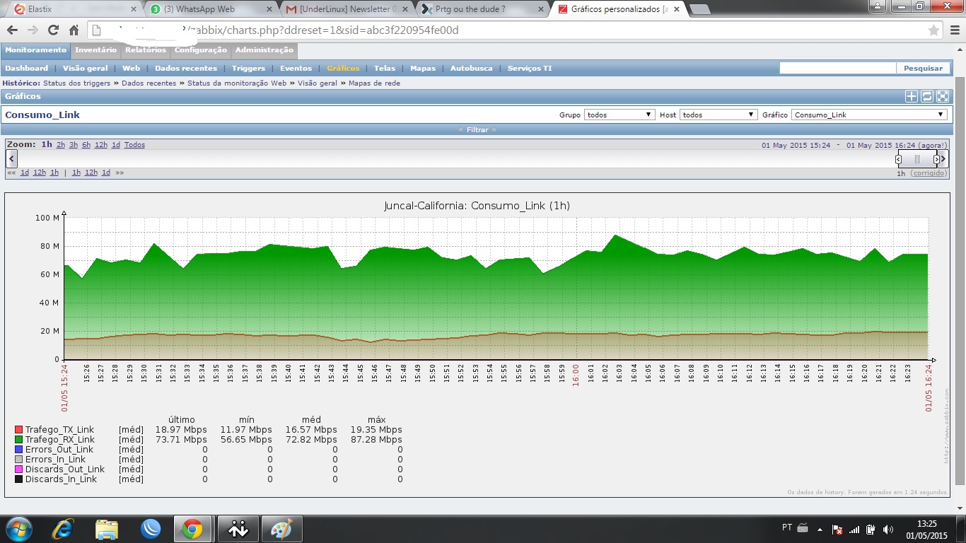The width and height of the screenshot is (966, 543).
Task: Open the Mapas submenu item
Action: (x=423, y=69)
